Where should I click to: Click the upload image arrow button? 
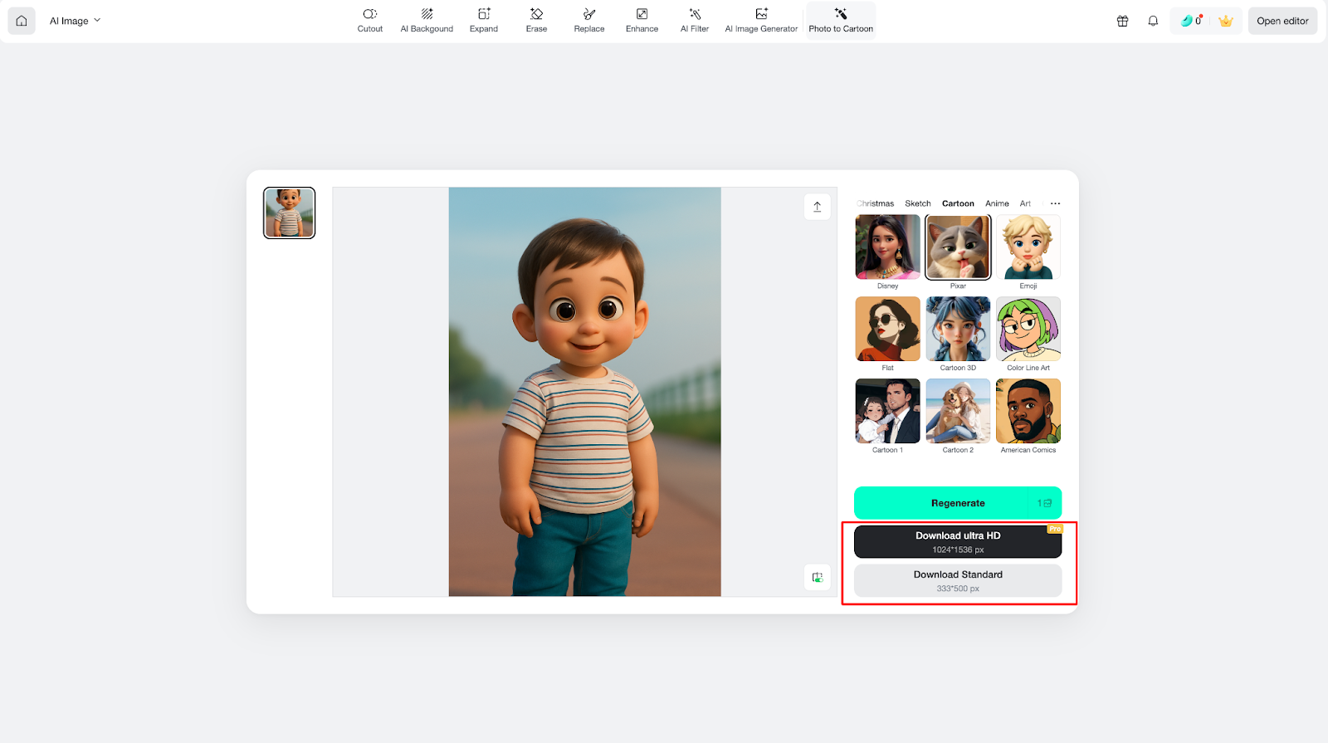pos(817,207)
